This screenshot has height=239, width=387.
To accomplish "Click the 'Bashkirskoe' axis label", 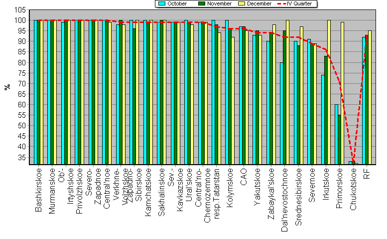I will (38, 190).
